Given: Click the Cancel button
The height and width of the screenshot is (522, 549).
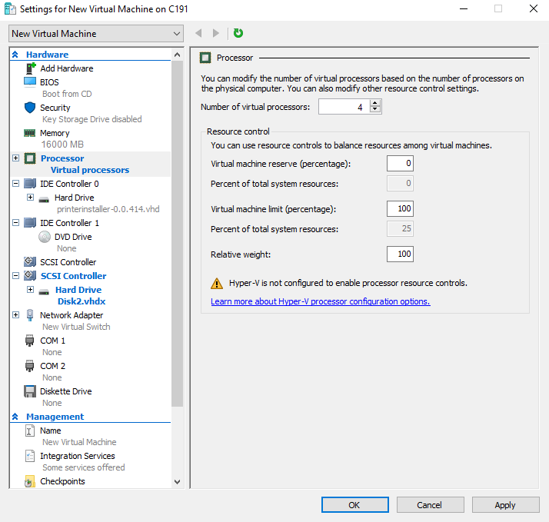Looking at the screenshot, I should tap(431, 505).
